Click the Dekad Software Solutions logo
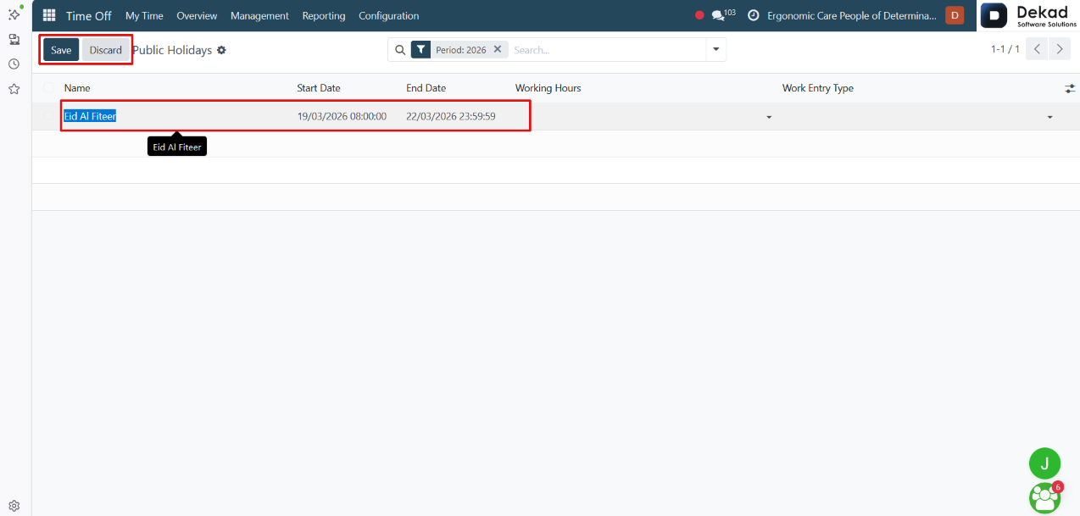The width and height of the screenshot is (1080, 516). pyautogui.click(x=1029, y=15)
